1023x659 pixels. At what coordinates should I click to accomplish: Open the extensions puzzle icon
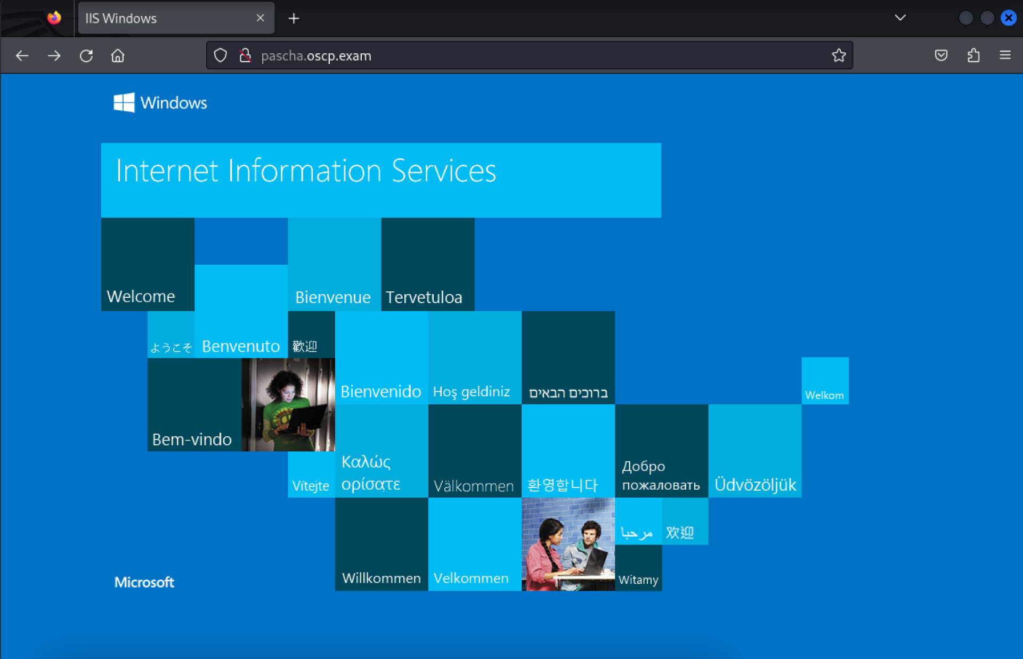pyautogui.click(x=973, y=55)
